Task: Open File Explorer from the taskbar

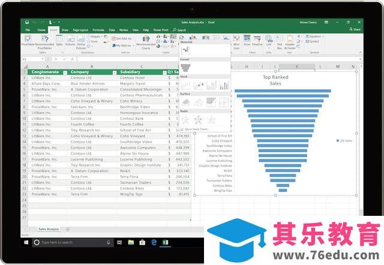Action: click(131, 242)
